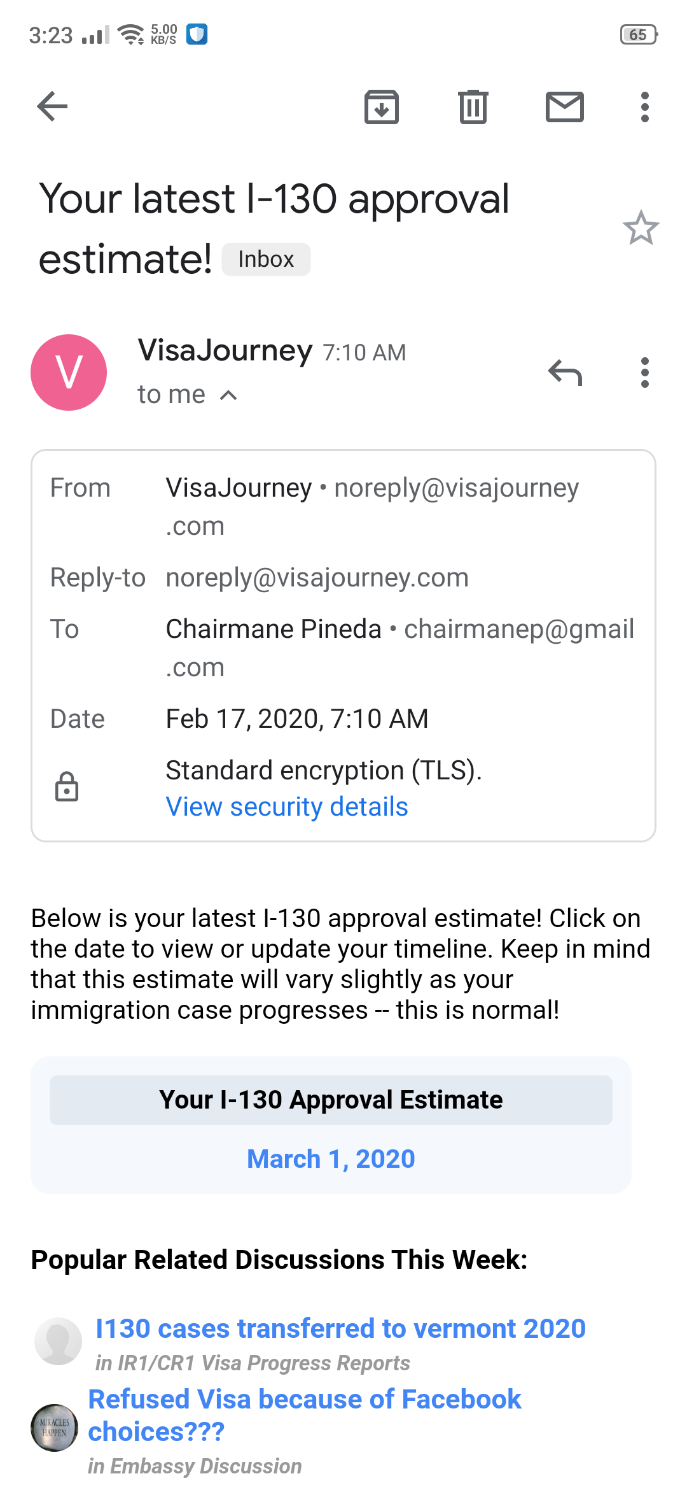
Task: Reply using the reply arrow icon
Action: click(x=565, y=372)
